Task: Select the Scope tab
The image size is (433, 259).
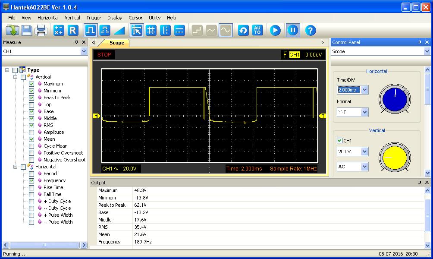Action: pyautogui.click(x=117, y=43)
